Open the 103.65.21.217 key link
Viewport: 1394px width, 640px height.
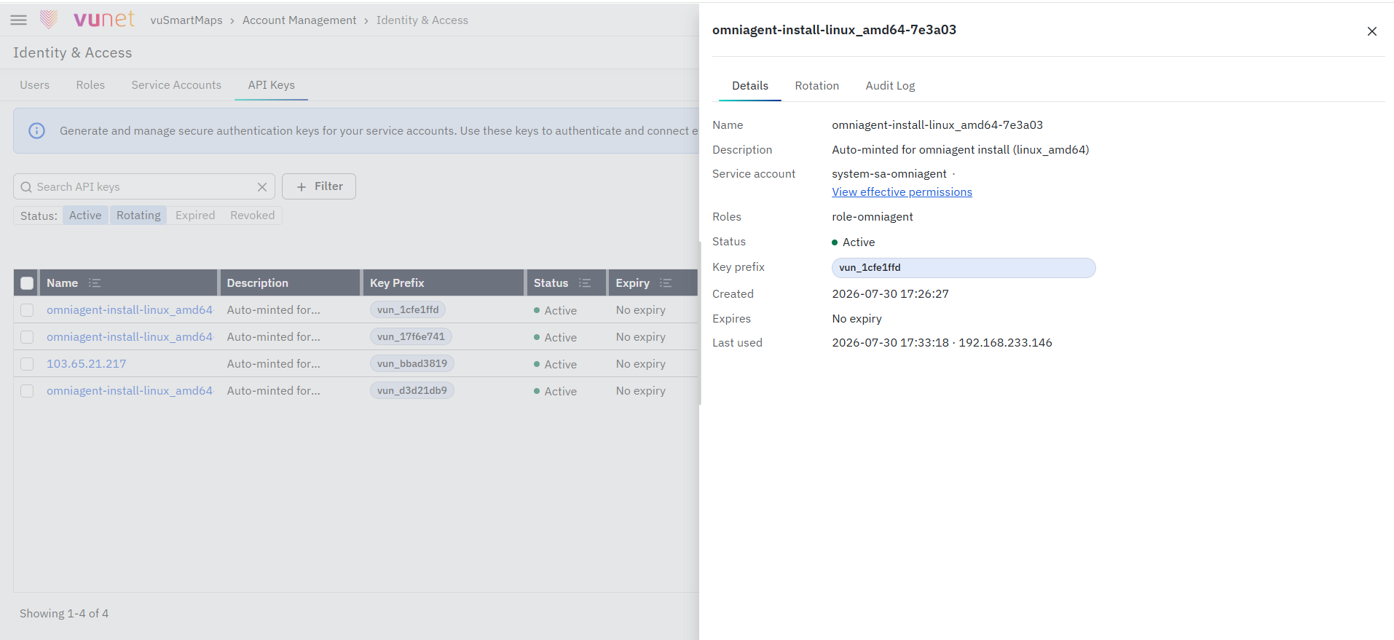tap(87, 364)
